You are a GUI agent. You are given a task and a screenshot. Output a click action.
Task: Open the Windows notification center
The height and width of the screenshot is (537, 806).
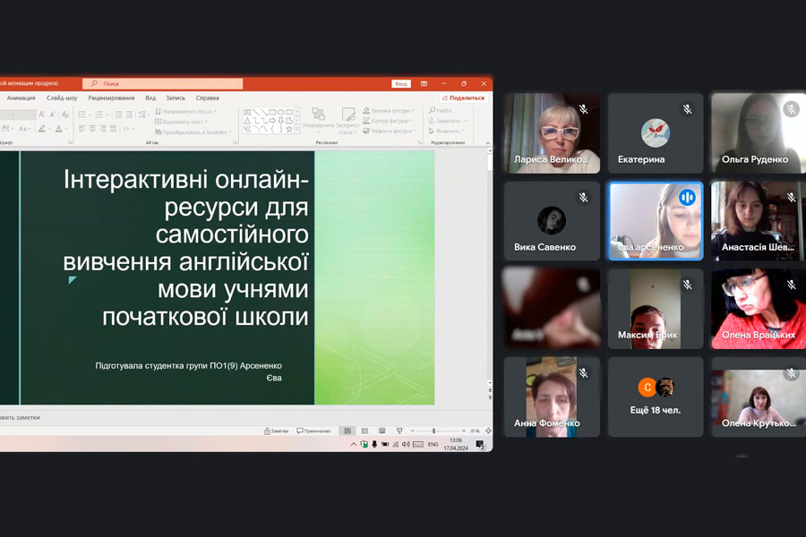pos(480,445)
